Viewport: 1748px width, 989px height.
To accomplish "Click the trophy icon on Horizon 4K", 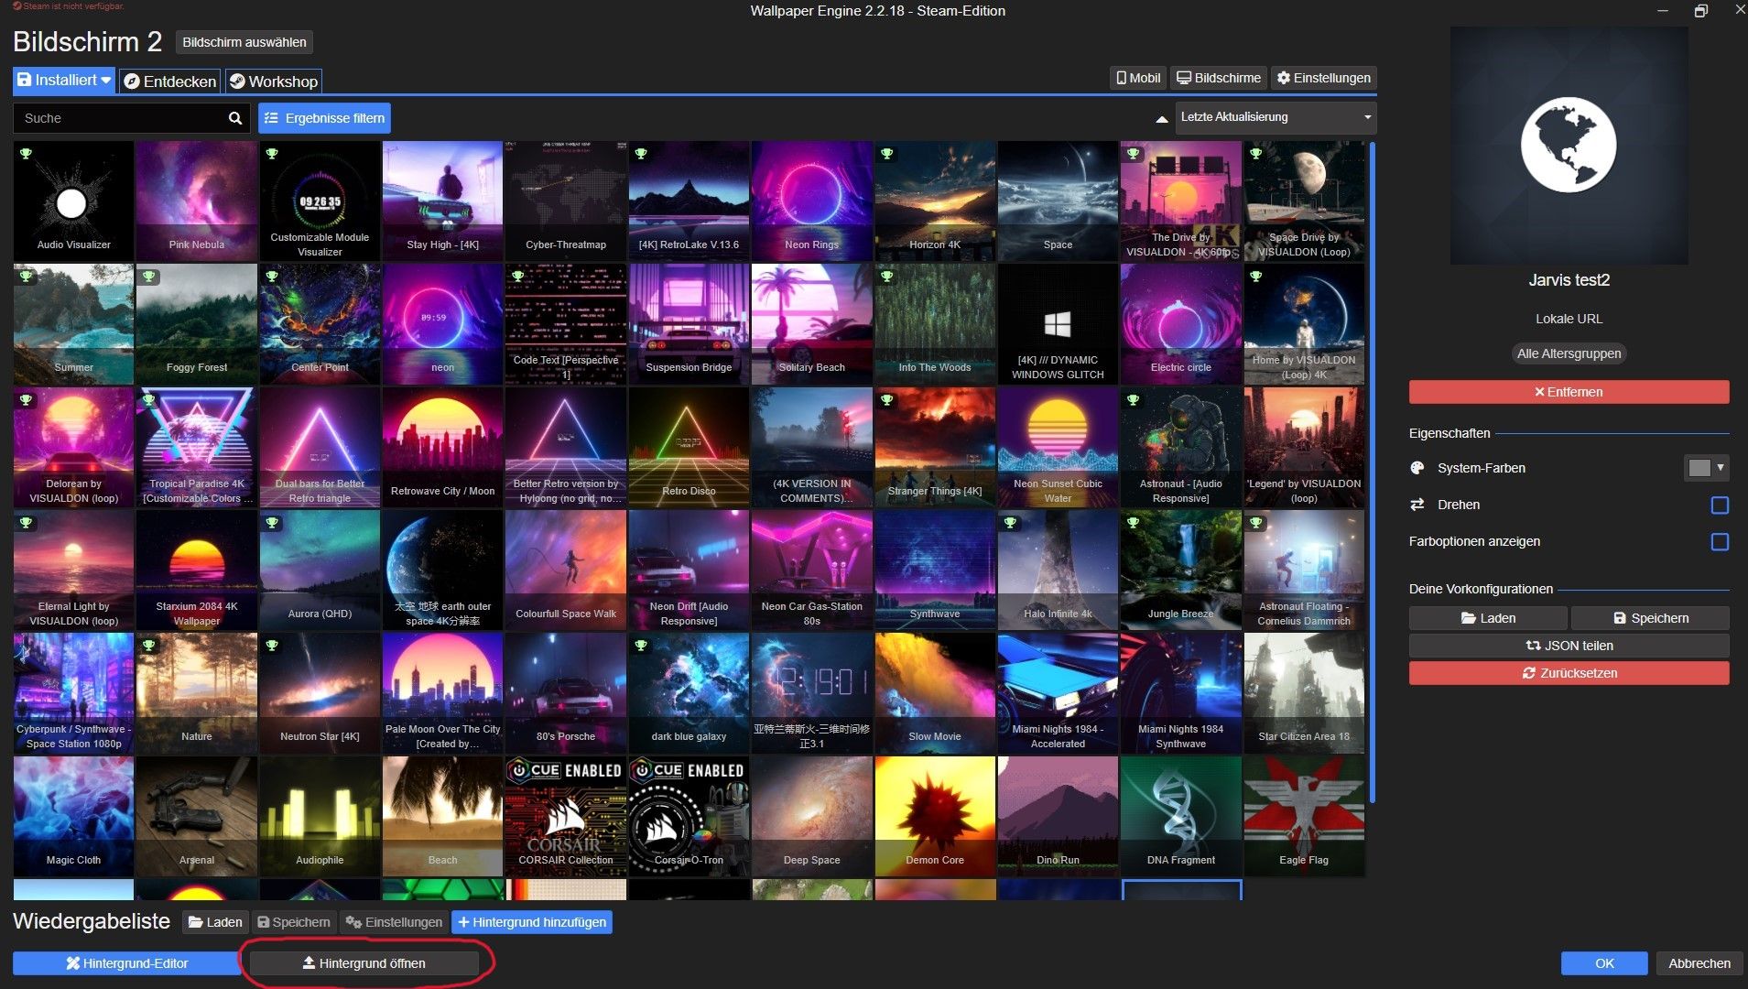I will coord(886,154).
